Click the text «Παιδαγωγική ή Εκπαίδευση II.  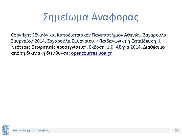129,41
